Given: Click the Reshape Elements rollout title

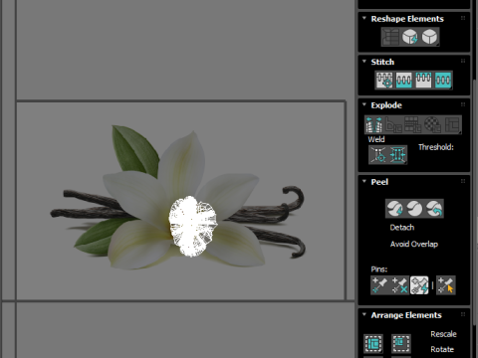Looking at the screenshot, I should (x=407, y=19).
